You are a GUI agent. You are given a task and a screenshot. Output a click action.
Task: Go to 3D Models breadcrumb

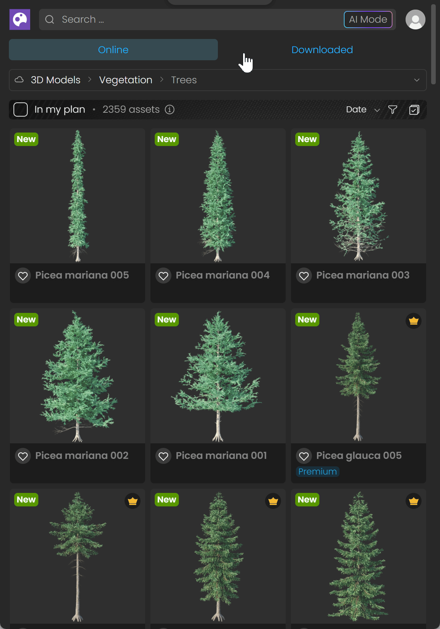(56, 80)
